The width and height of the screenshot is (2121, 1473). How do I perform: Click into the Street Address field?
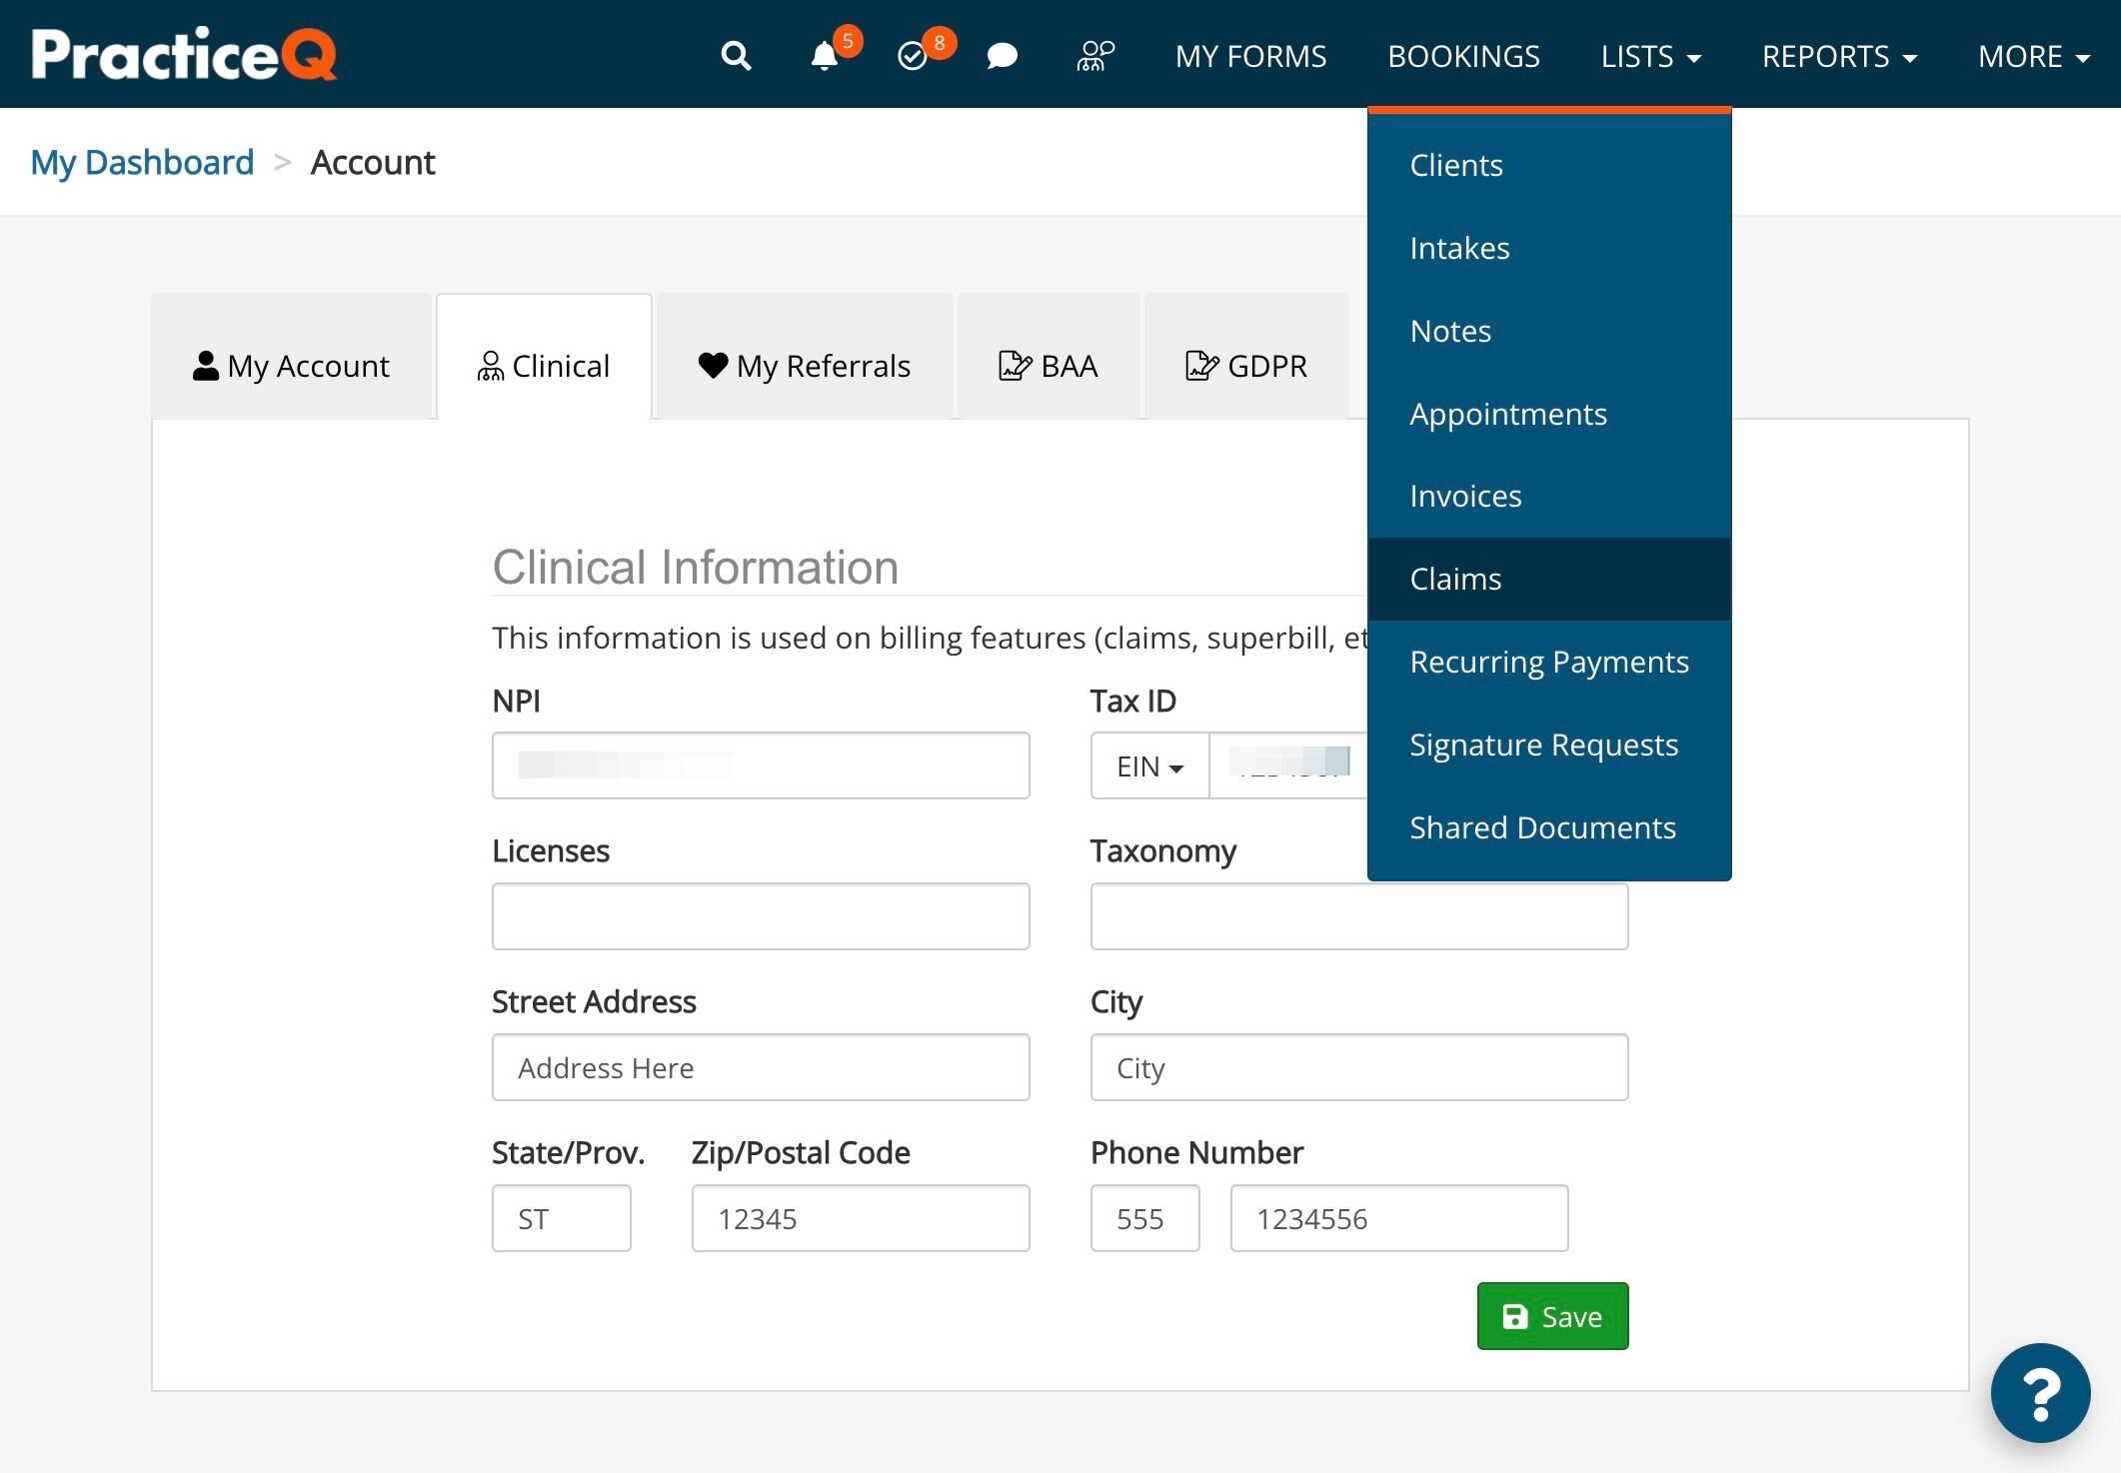[x=761, y=1067]
